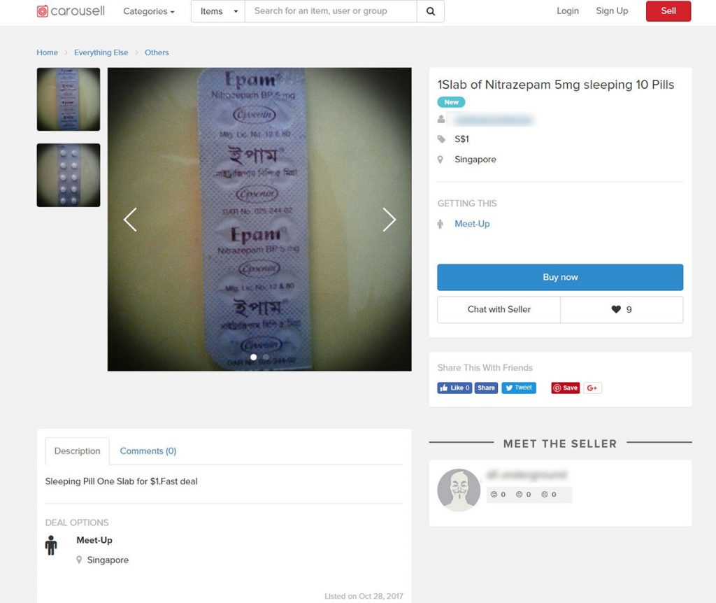Show the next image with the right arrow
This screenshot has height=603, width=716.
pos(389,220)
